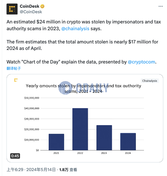Open the CoinDesk profile avatar

(x=12, y=9)
